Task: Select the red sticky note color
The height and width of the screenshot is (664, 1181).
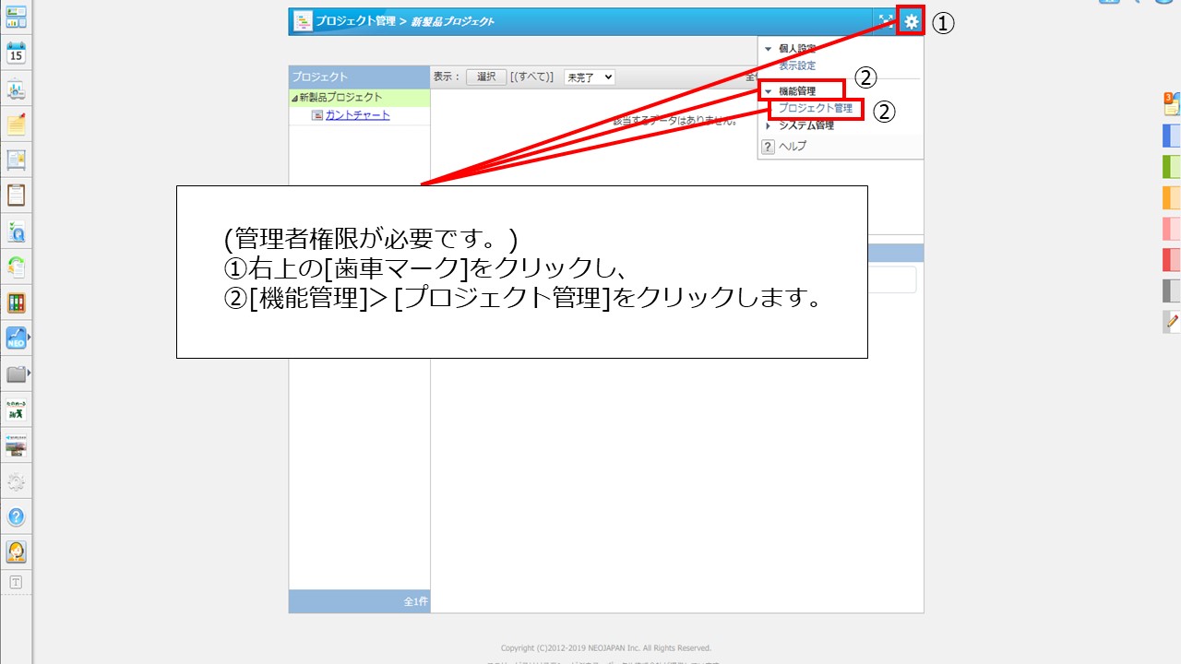Action: (1172, 259)
